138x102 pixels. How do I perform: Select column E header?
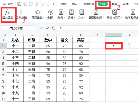[x=81, y=35]
